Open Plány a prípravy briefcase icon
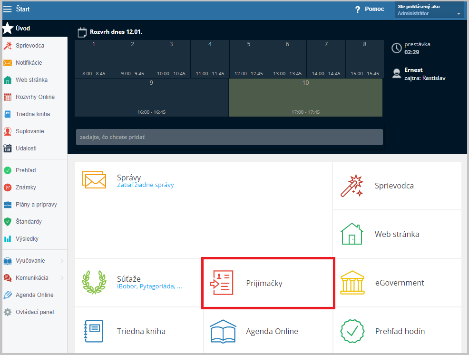 pos(8,205)
